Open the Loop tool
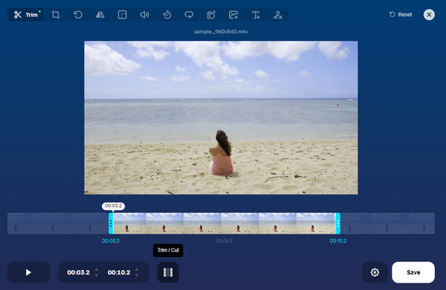Image resolution: width=446 pixels, height=290 pixels. 189,15
